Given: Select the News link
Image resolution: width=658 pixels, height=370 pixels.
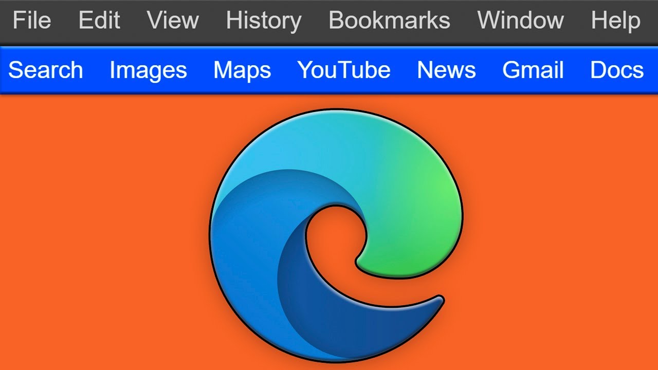Looking at the screenshot, I should 446,70.
